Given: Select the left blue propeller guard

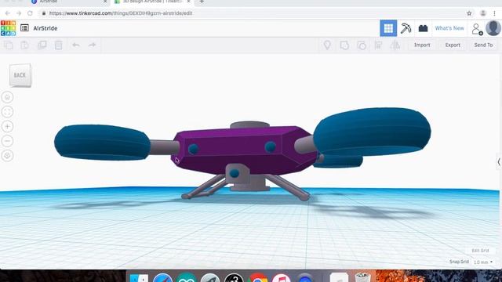Looking at the screenshot, I should [x=102, y=143].
